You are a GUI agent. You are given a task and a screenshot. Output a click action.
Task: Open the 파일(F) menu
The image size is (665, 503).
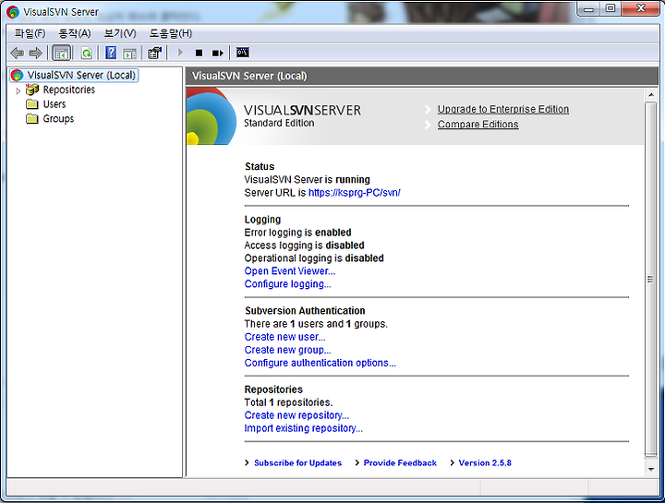(30, 33)
